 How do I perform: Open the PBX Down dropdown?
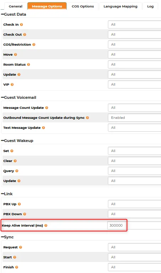[134, 214]
